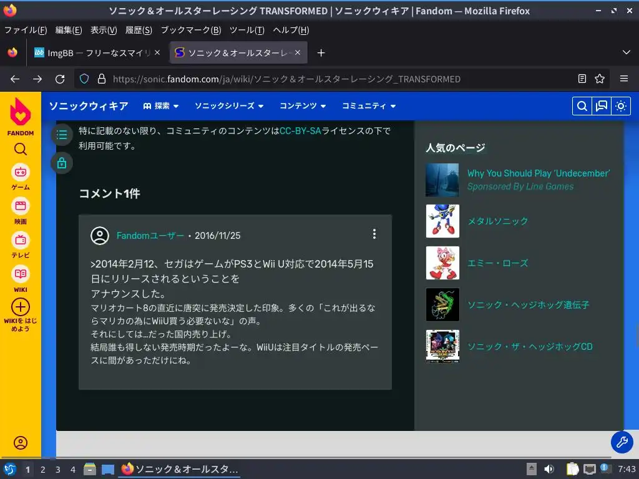The height and width of the screenshot is (479, 639).
Task: Switch to workspace 2 in taskbar
Action: click(x=43, y=470)
